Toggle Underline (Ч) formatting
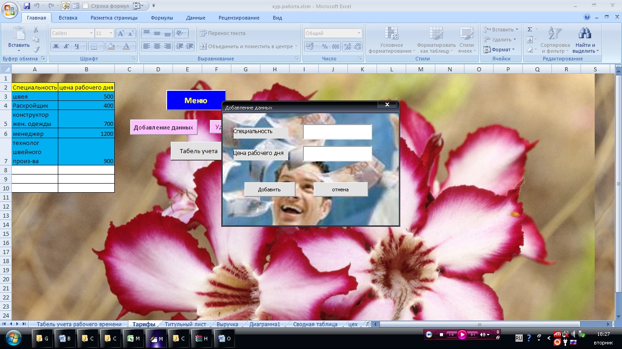622x349 pixels. (x=77, y=46)
